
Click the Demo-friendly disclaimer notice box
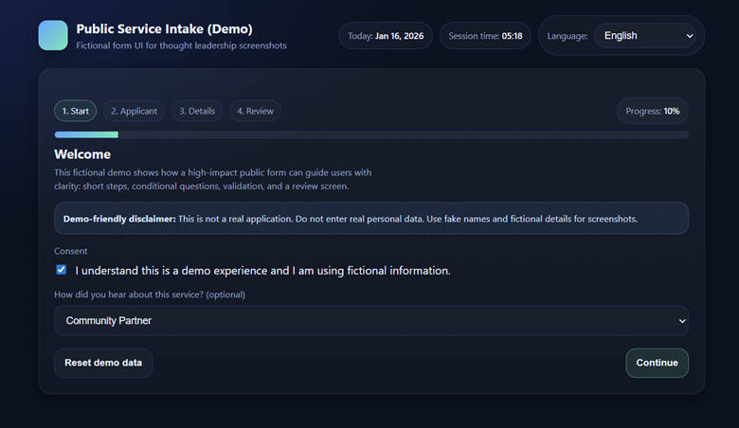coord(371,219)
